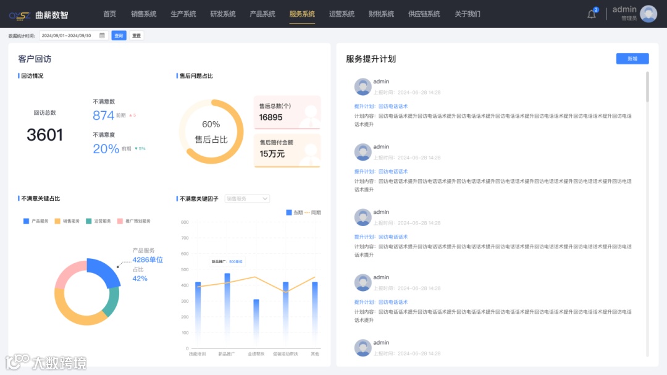The image size is (667, 375).
Task: Click the blue 查询 button
Action: point(119,35)
